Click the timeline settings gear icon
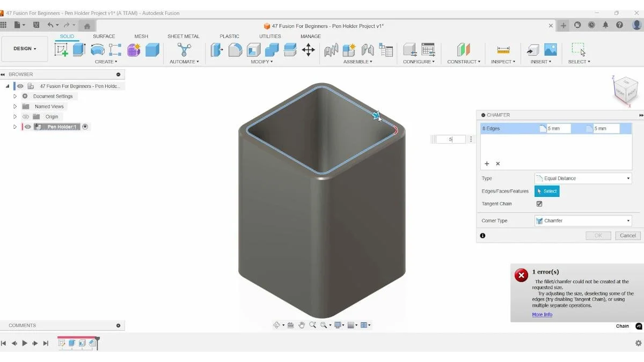 point(638,343)
